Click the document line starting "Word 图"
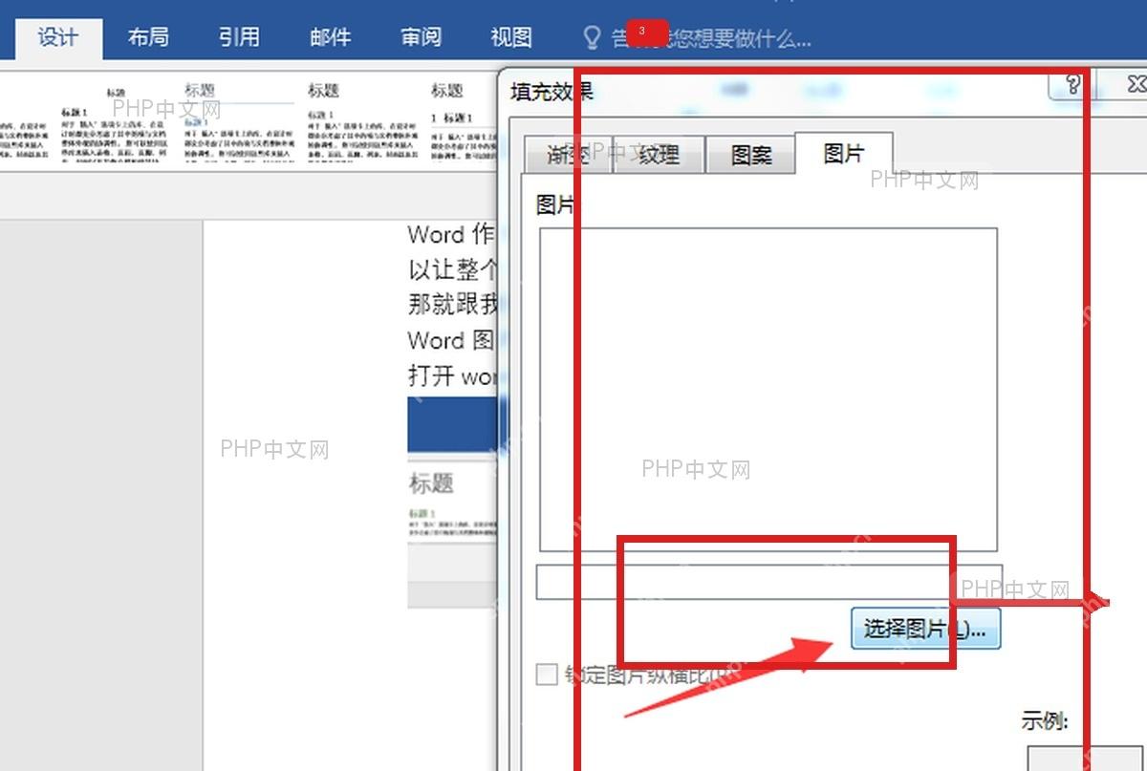The width and height of the screenshot is (1147, 771). point(451,340)
